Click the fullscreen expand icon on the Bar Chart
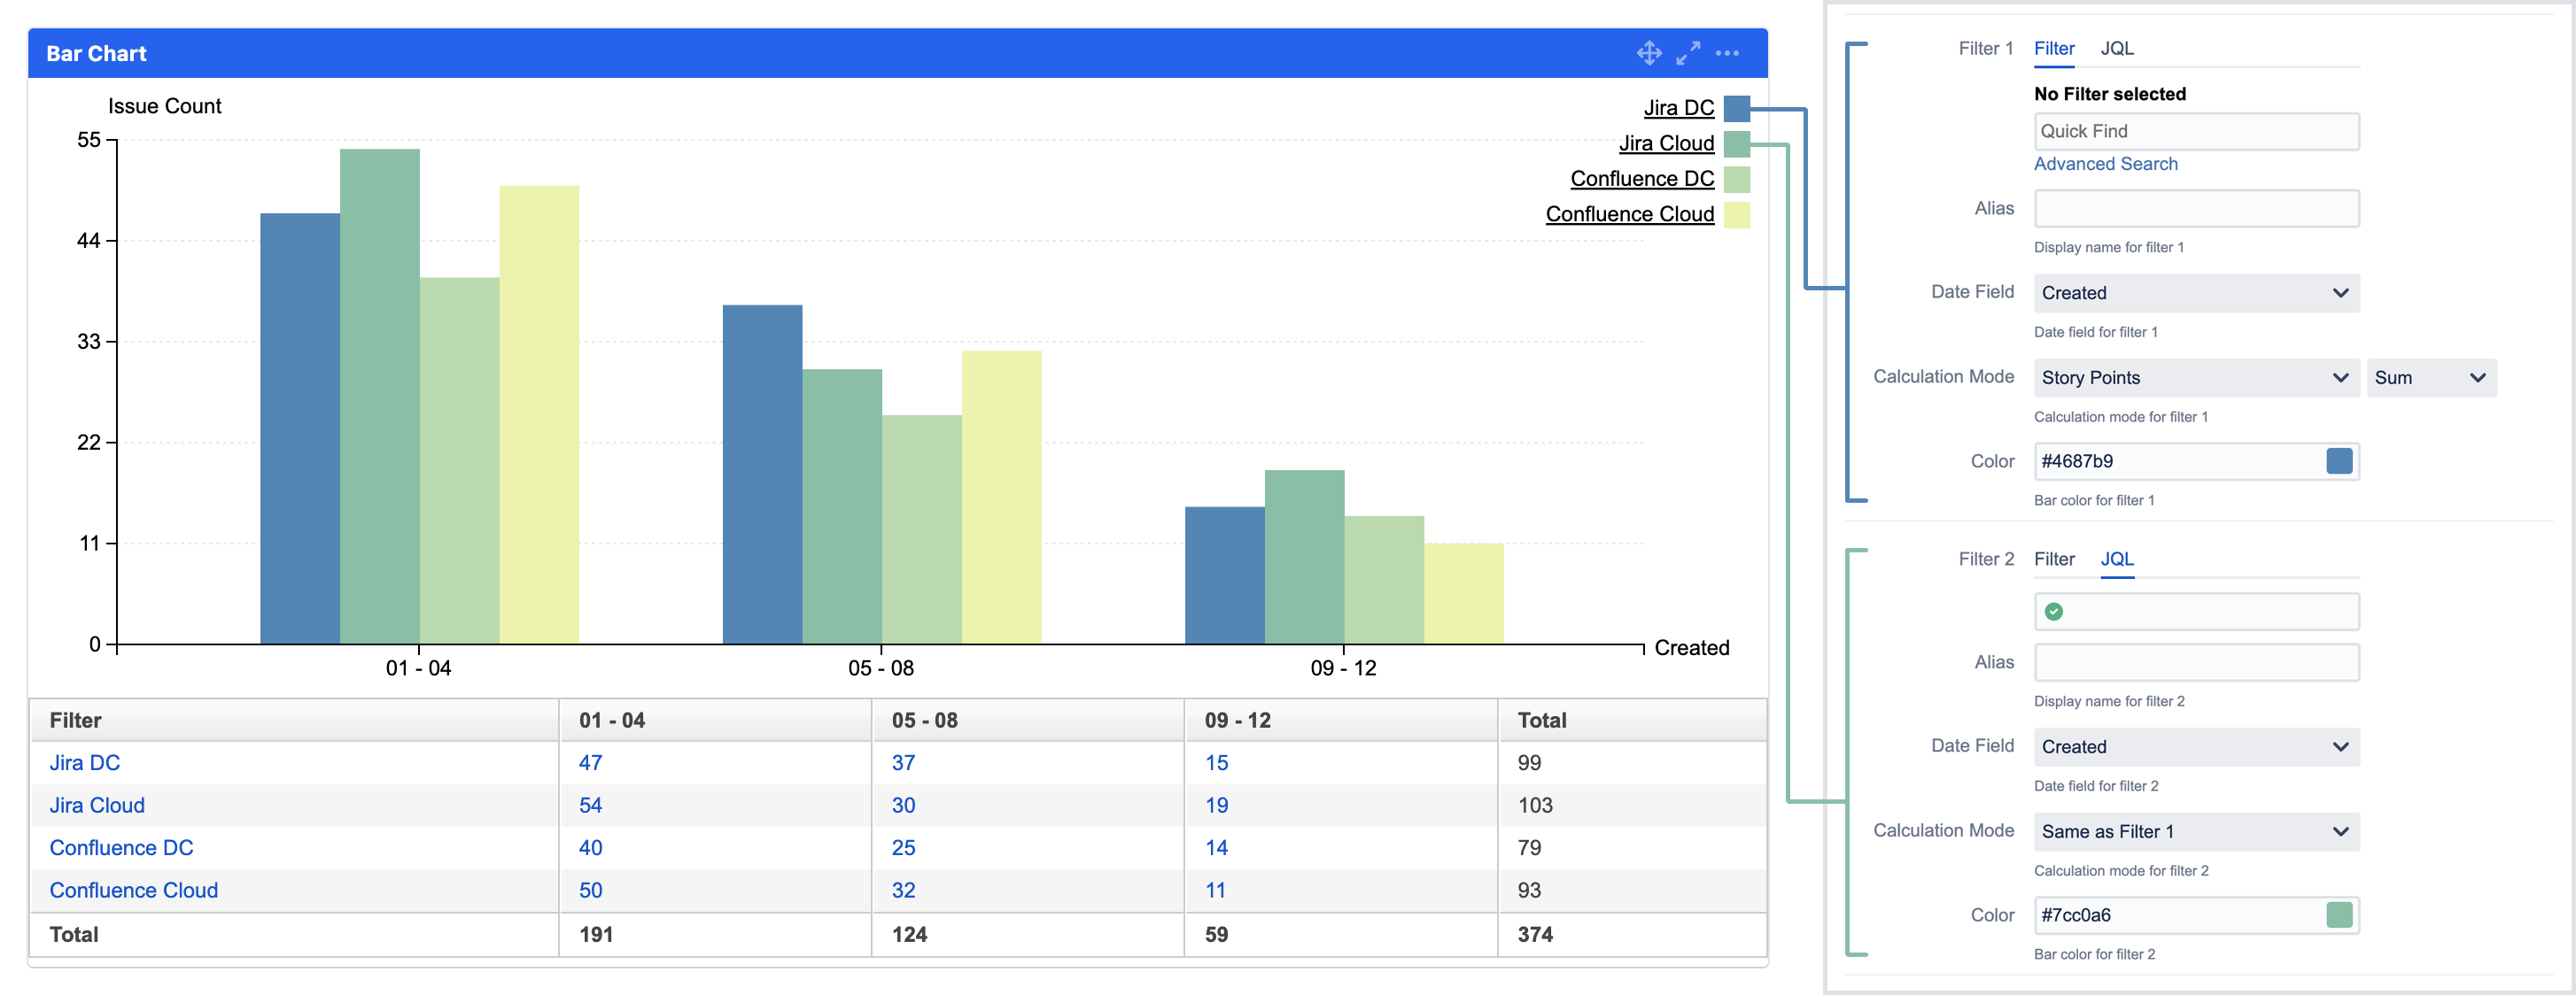The width and height of the screenshot is (2576, 995). pyautogui.click(x=1689, y=53)
